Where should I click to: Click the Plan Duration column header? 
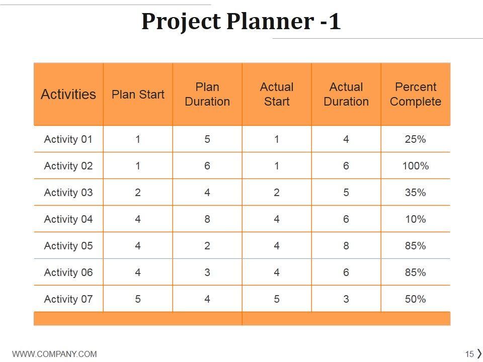(x=207, y=95)
